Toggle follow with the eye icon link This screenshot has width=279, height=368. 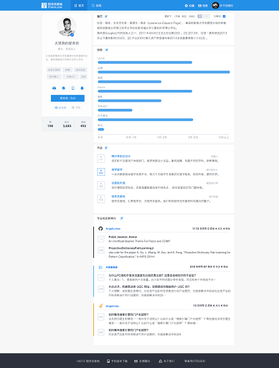(x=61, y=107)
